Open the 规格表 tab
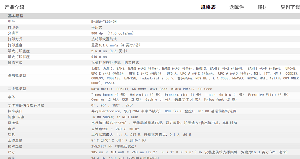 point(208,7)
